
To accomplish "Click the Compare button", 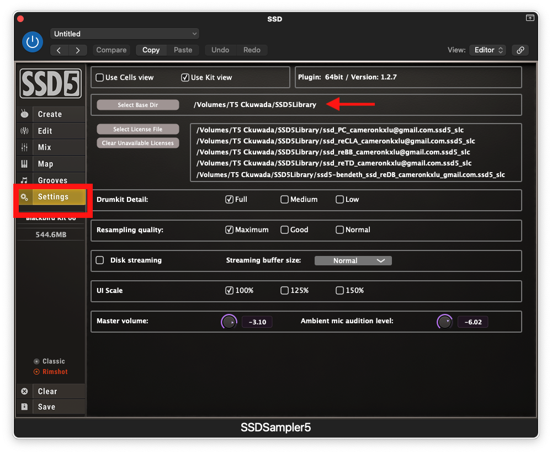I will [112, 50].
